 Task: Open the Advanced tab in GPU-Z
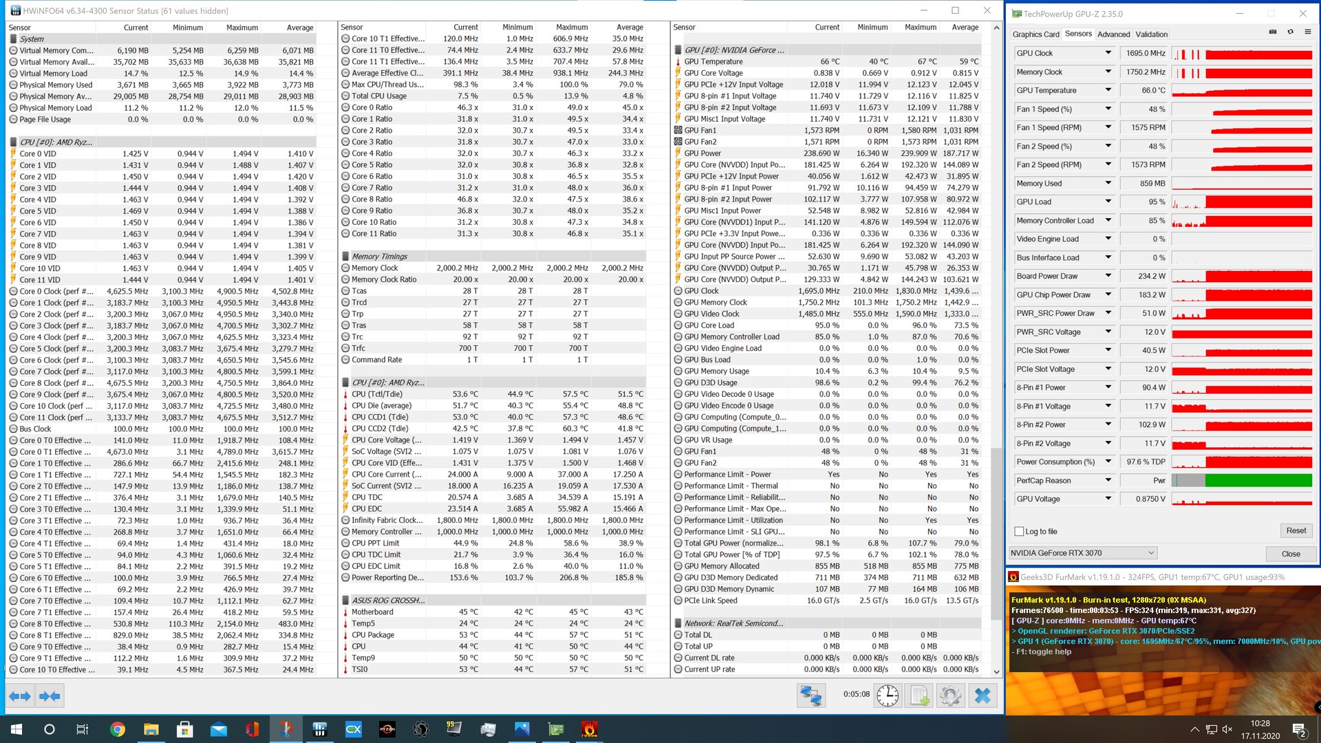pos(1113,34)
